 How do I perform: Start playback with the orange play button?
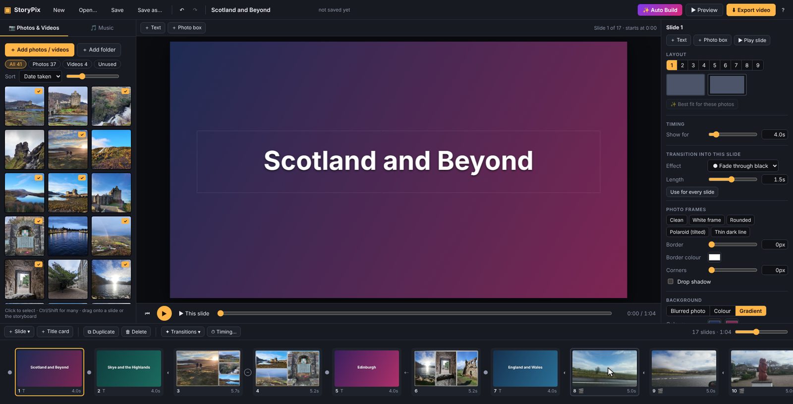pyautogui.click(x=164, y=313)
